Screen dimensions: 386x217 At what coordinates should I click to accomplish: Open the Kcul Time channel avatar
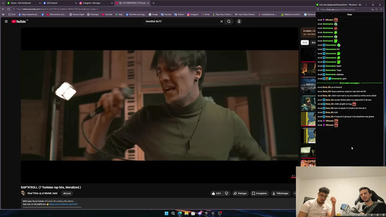click(x=23, y=193)
